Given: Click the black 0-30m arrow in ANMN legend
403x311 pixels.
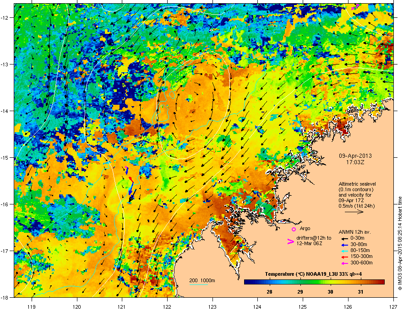Looking at the screenshot, I should (344, 238).
